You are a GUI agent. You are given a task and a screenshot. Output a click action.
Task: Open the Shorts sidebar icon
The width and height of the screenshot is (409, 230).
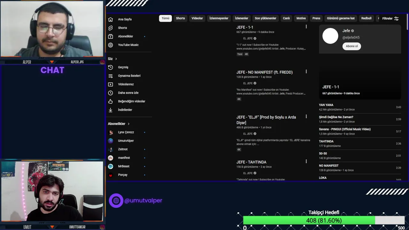click(x=111, y=28)
